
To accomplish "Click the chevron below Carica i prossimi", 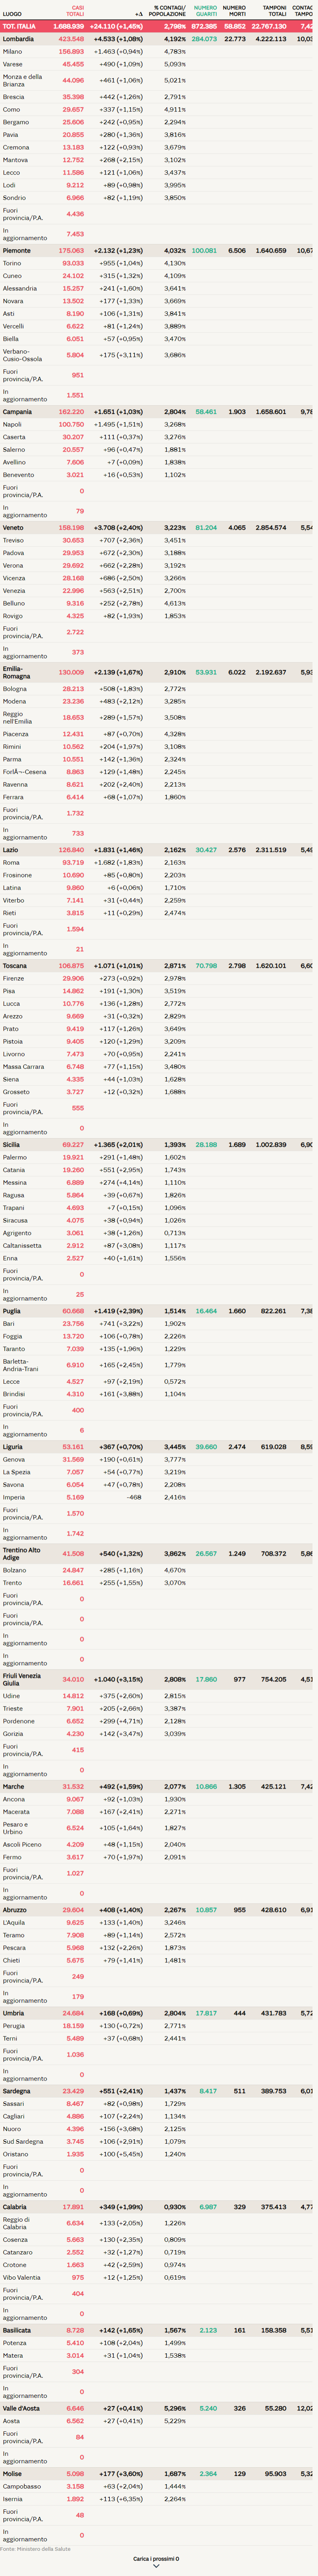I will click(156, 2566).
